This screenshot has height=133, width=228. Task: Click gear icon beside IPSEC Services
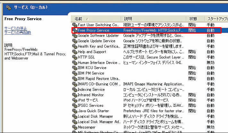pyautogui.click(x=75, y=106)
